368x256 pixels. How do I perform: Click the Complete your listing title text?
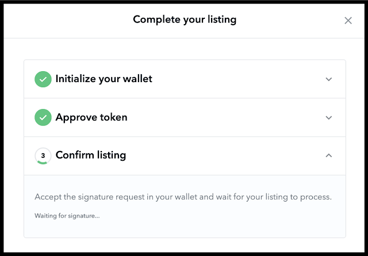(185, 20)
